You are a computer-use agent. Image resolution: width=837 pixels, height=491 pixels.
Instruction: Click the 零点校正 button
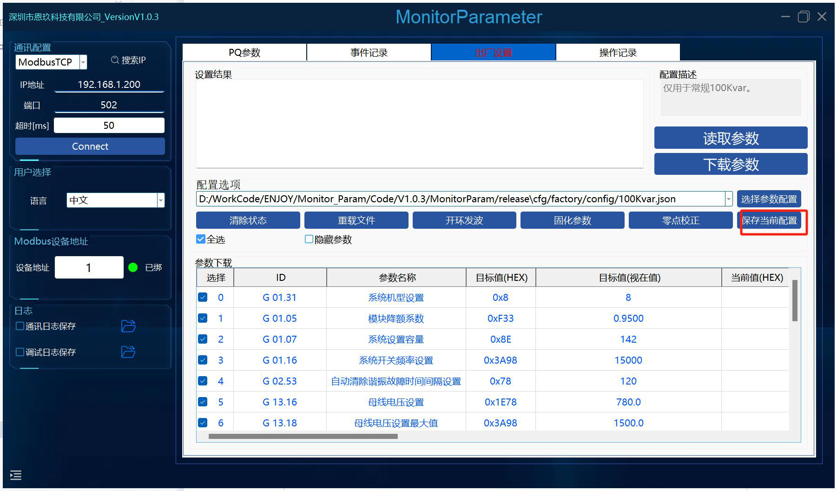pos(681,220)
